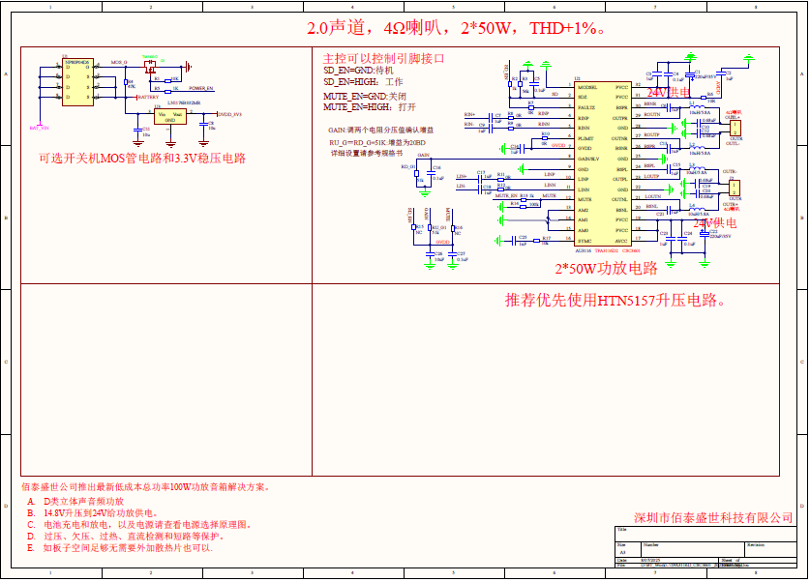Select the R4 47K resistor symbol

pos(127,83)
